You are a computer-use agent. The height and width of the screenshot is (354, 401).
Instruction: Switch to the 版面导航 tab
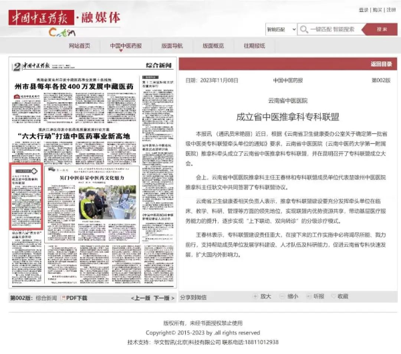coord(172,46)
